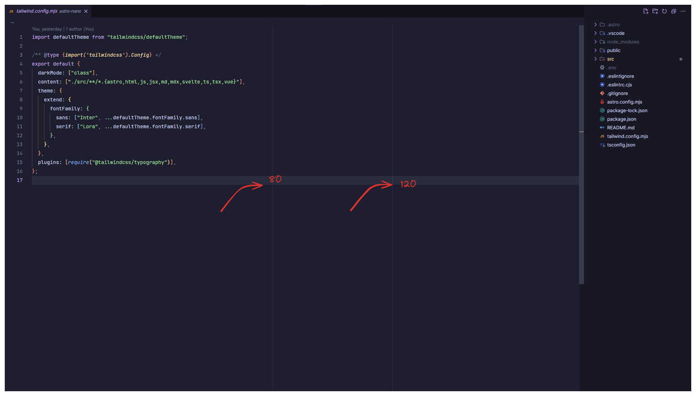Image resolution: width=696 pixels, height=396 pixels.
Task: Open package.json from the explorer
Action: point(621,119)
